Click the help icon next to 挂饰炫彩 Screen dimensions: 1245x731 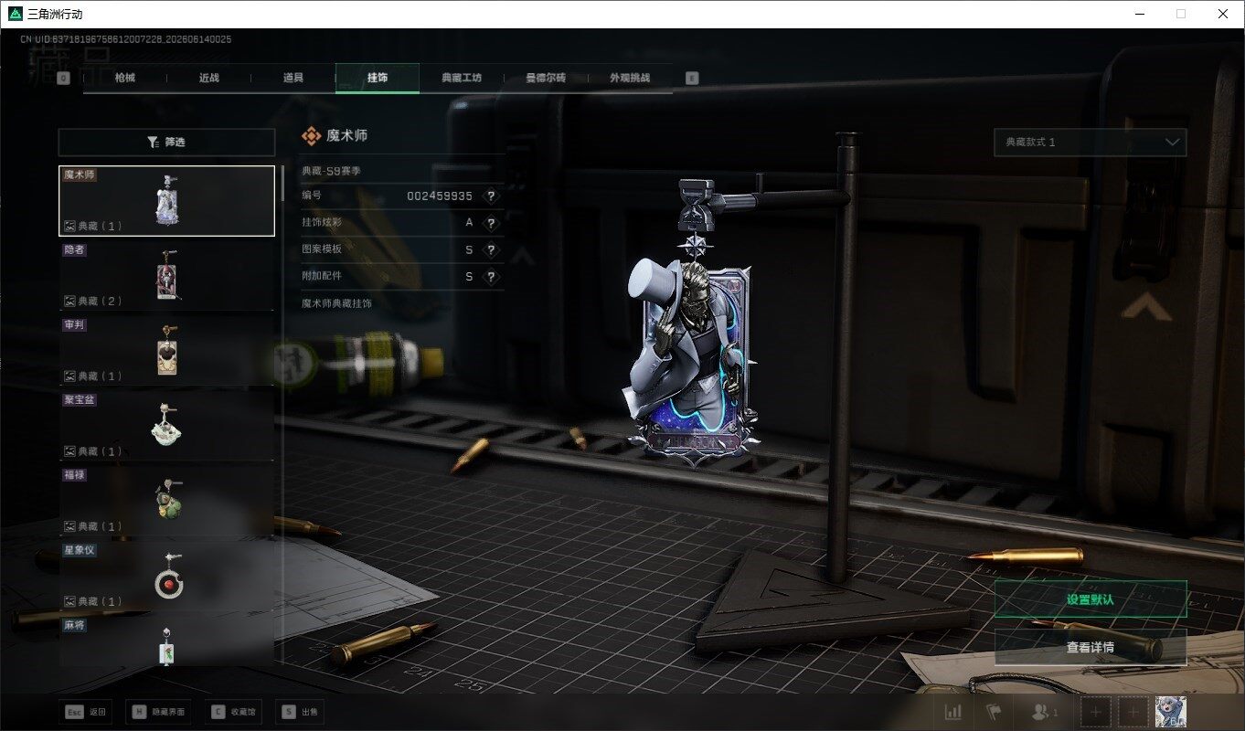click(491, 223)
